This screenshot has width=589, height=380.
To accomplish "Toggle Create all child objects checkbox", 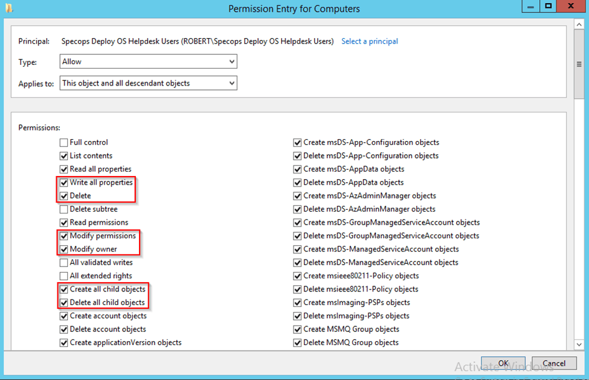I will pos(64,290).
